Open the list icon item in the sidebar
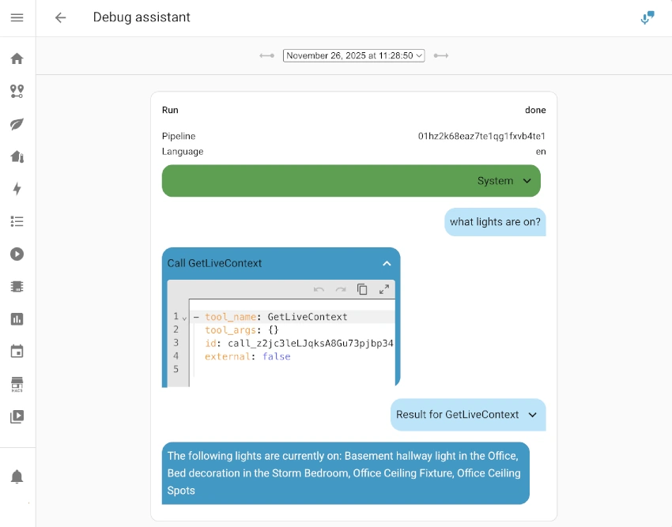 17,221
